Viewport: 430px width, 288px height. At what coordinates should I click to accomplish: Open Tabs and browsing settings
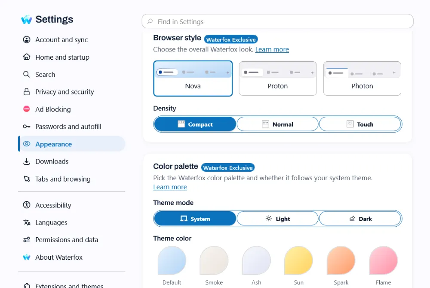(72, 179)
